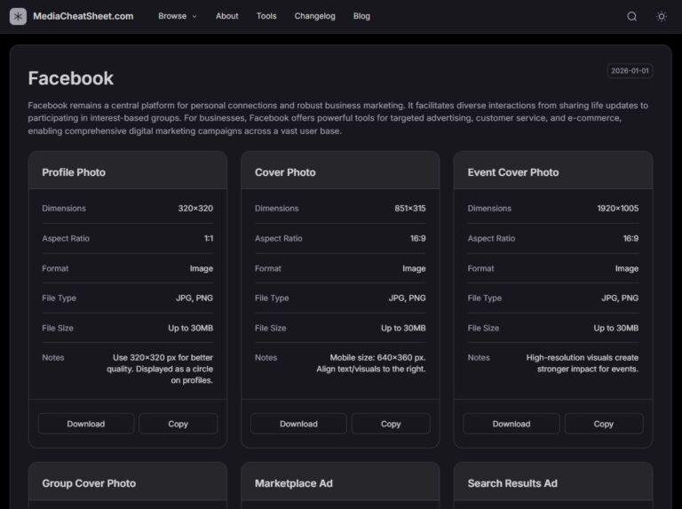
Task: Select the 2026-01-01 date badge
Action: click(x=630, y=71)
